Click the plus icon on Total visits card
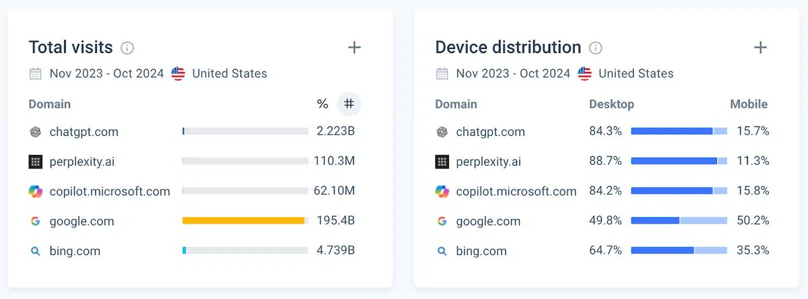The height and width of the screenshot is (299, 808). [x=354, y=47]
